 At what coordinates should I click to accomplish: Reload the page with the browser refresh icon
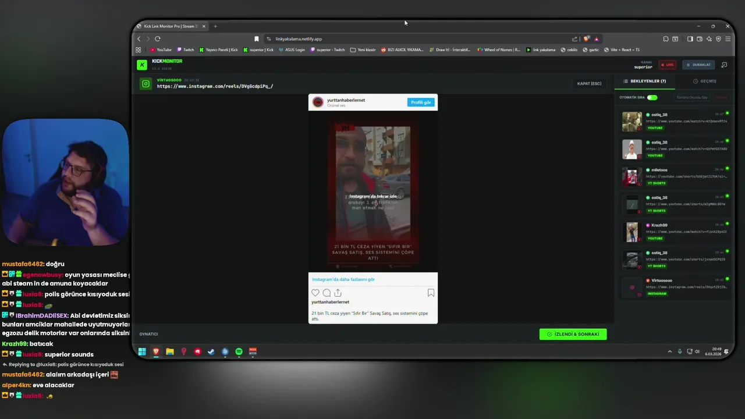pyautogui.click(x=157, y=39)
